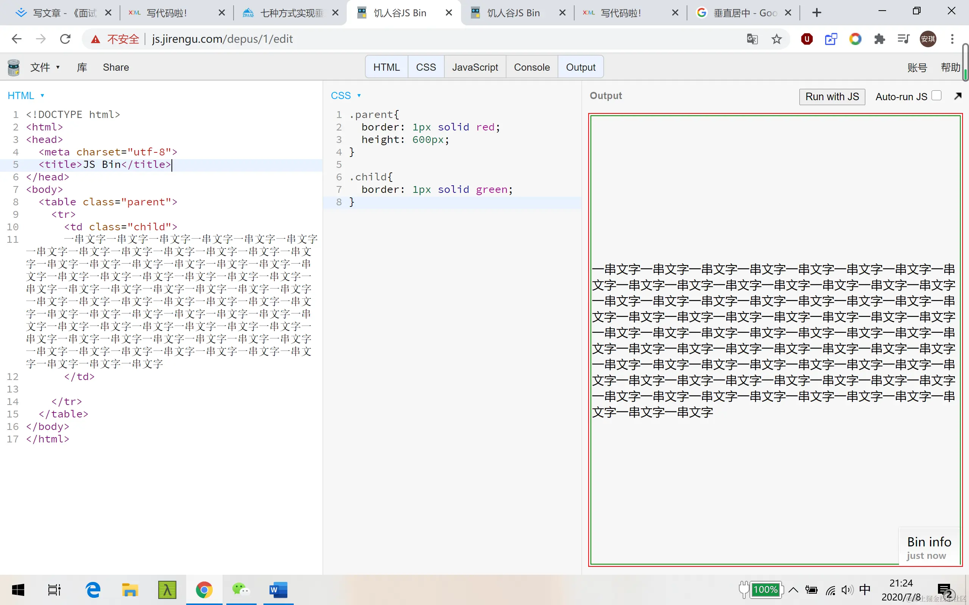Click the JS Bin jar logo icon
Screen dimensions: 969x605
[x=14, y=67]
